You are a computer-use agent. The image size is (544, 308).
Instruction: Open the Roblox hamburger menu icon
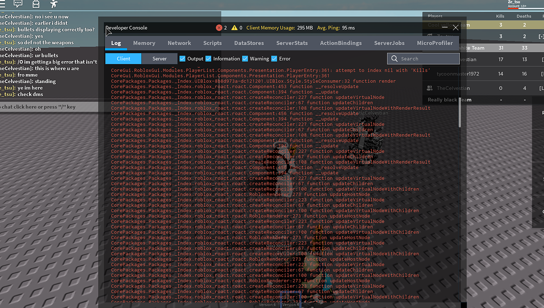3,4
